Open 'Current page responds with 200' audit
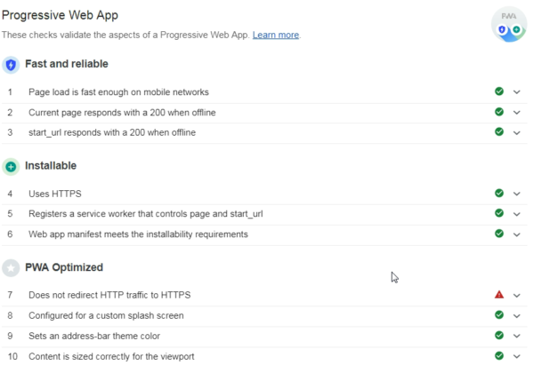Screen dimensions: 534x365 pyautogui.click(x=122, y=113)
